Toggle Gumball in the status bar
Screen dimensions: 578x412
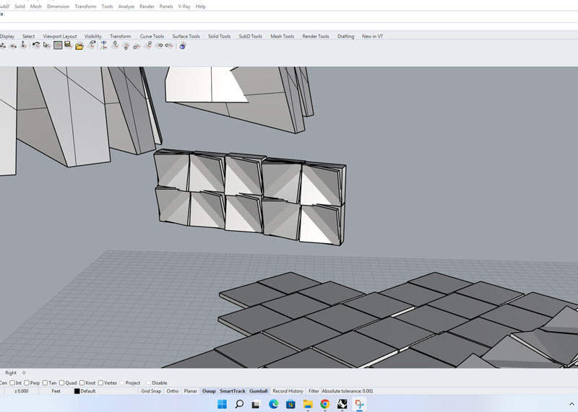pos(258,391)
